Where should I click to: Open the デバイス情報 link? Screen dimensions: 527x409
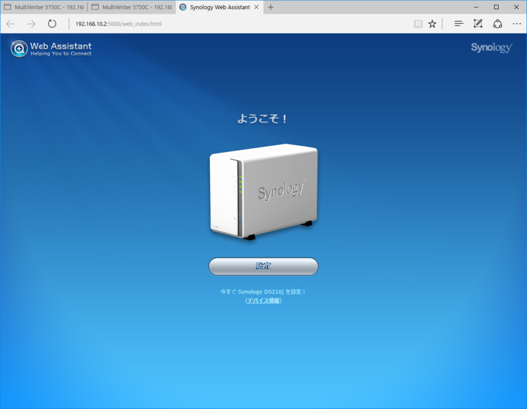click(x=263, y=300)
